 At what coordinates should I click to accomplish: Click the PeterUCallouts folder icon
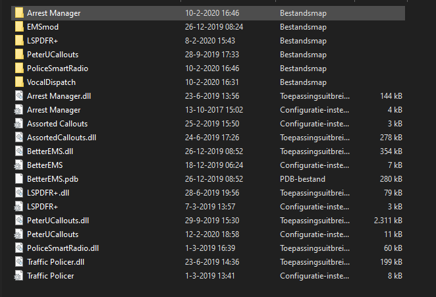coord(19,55)
